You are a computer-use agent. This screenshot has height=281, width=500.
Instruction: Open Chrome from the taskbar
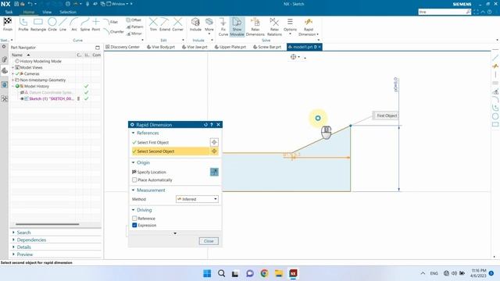(264, 273)
